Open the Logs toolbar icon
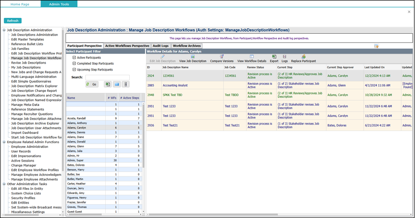 point(284,56)
